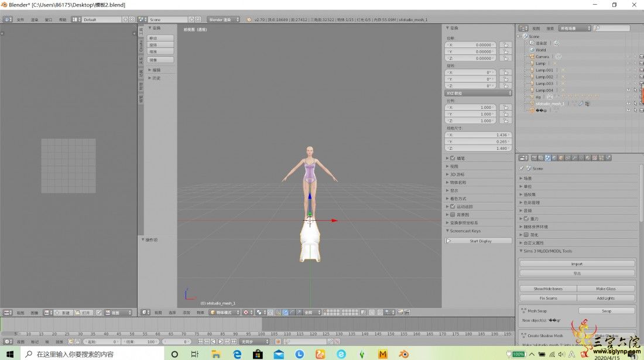Toggle the 蜡笔 grease pencil checkbox

[453, 158]
